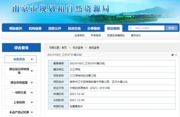Click the restore window icon on result panel
The image size is (180, 117).
tap(172, 55)
